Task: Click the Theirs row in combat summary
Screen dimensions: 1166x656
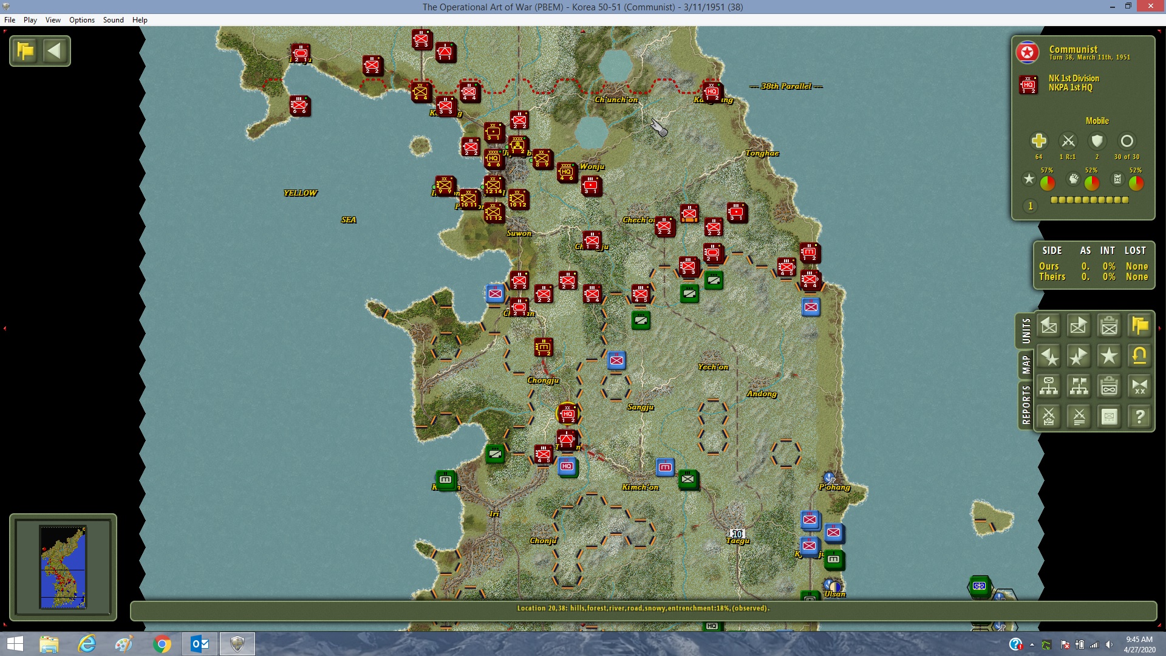Action: (1094, 277)
